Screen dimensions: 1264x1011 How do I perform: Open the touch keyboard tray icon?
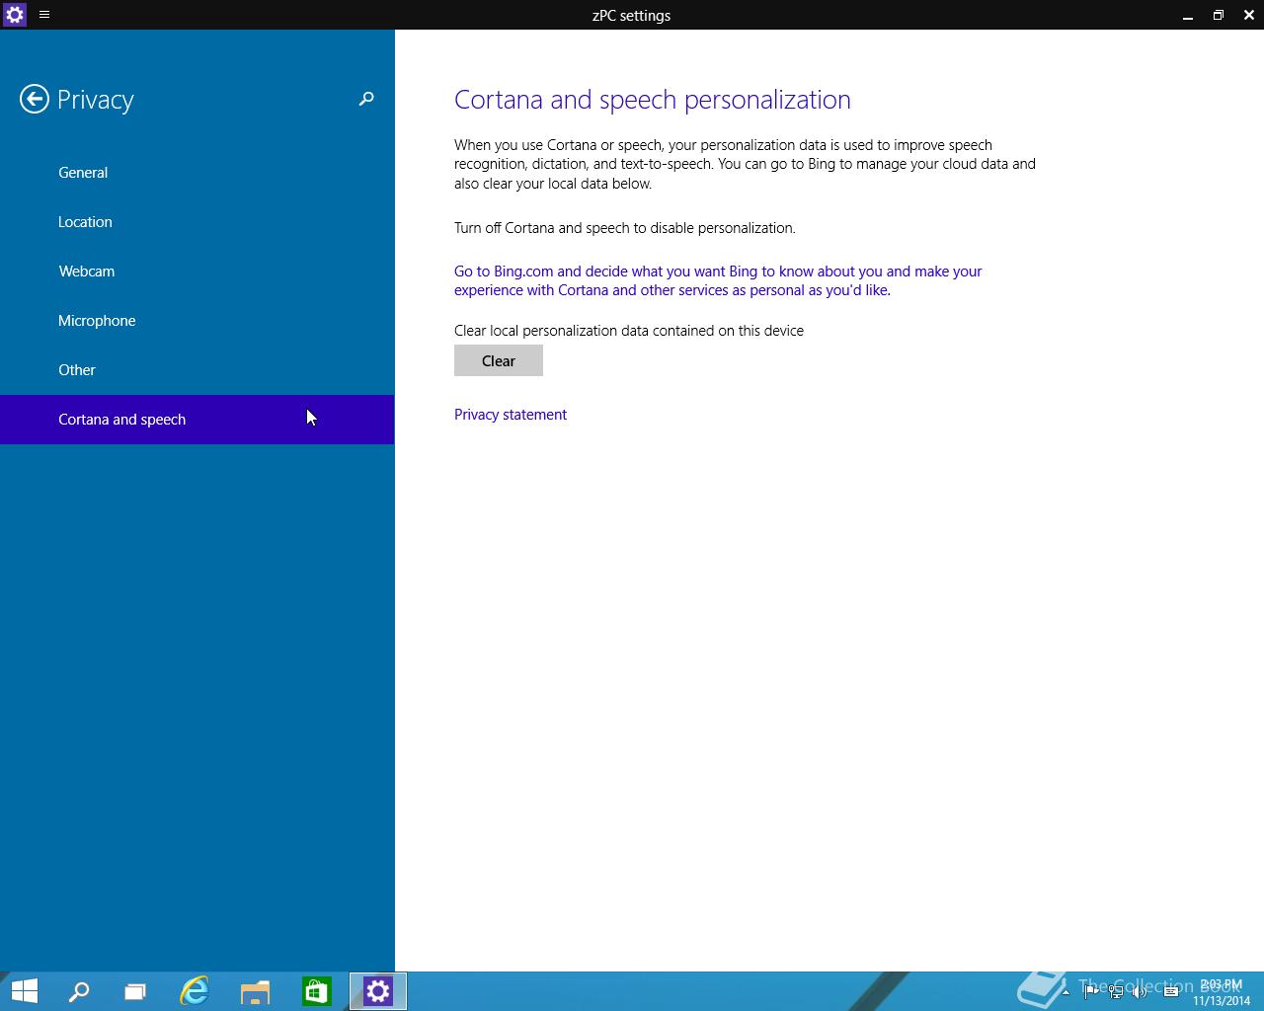(1171, 992)
